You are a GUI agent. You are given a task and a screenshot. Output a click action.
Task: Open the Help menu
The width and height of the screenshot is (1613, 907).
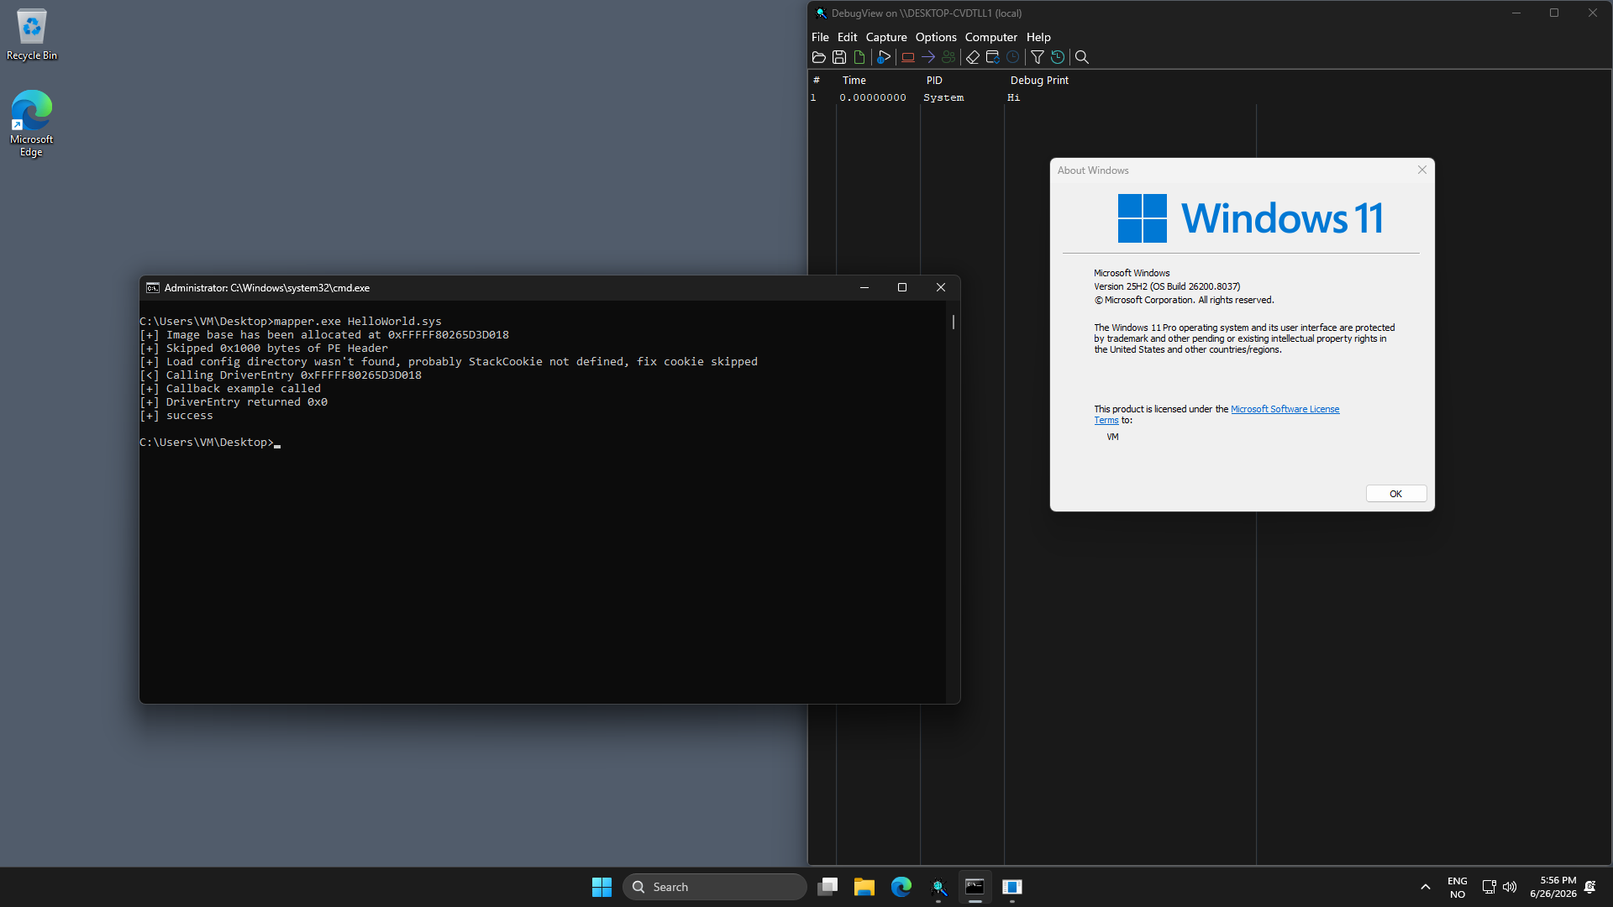pyautogui.click(x=1038, y=37)
